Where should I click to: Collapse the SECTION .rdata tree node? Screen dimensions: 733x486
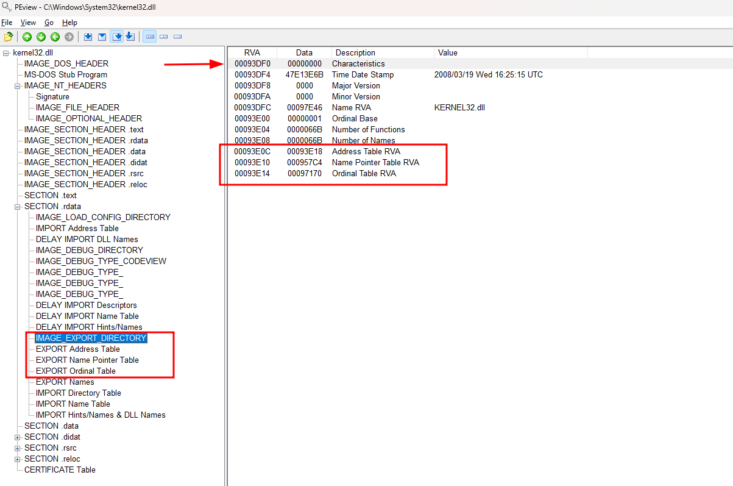coord(18,207)
